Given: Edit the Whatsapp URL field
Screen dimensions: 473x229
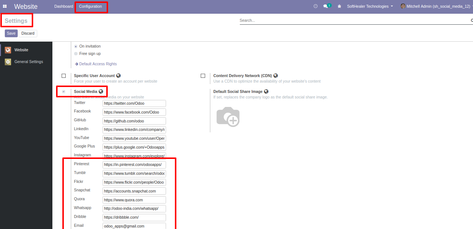Looking at the screenshot, I should pyautogui.click(x=134, y=209).
